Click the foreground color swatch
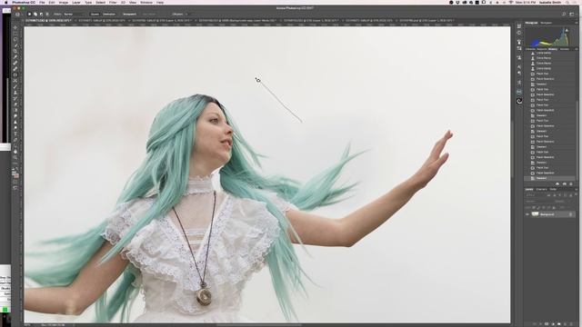582x327 pixels. coord(15,173)
